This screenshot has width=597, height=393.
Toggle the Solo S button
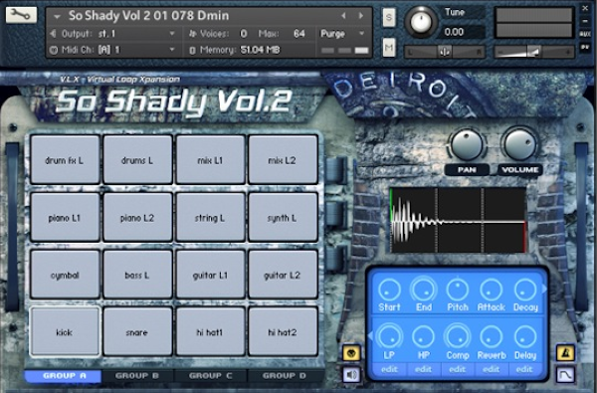pos(389,18)
